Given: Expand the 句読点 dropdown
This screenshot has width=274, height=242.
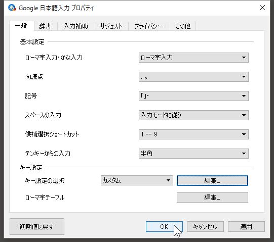Looking at the screenshot, I should pyautogui.click(x=193, y=77).
